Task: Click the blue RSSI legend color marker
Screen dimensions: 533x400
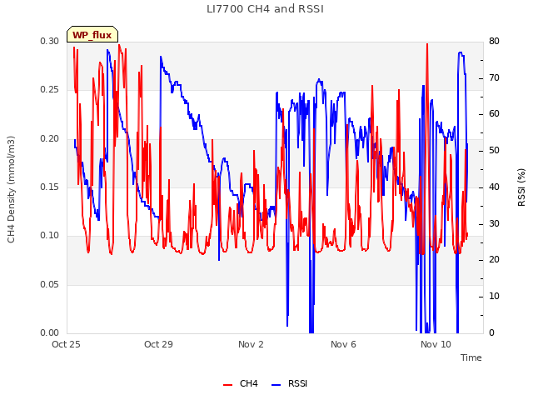Action: pos(276,385)
